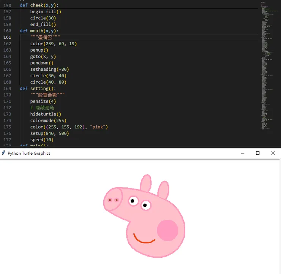This screenshot has height=274, width=281.
Task: Click line number 175 in the gutter
Action: coord(7,127)
